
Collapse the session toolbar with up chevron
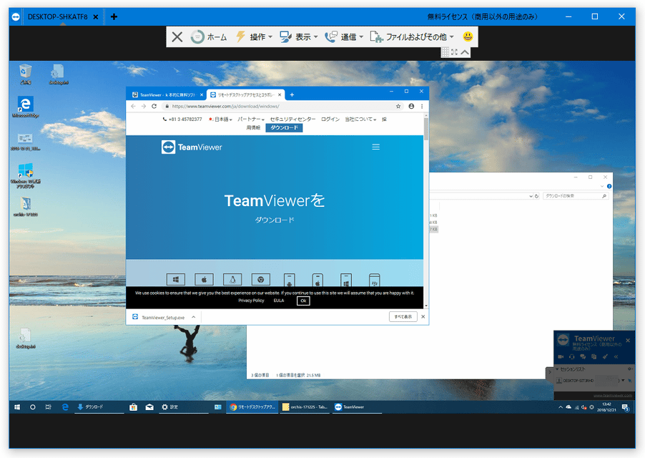point(465,52)
